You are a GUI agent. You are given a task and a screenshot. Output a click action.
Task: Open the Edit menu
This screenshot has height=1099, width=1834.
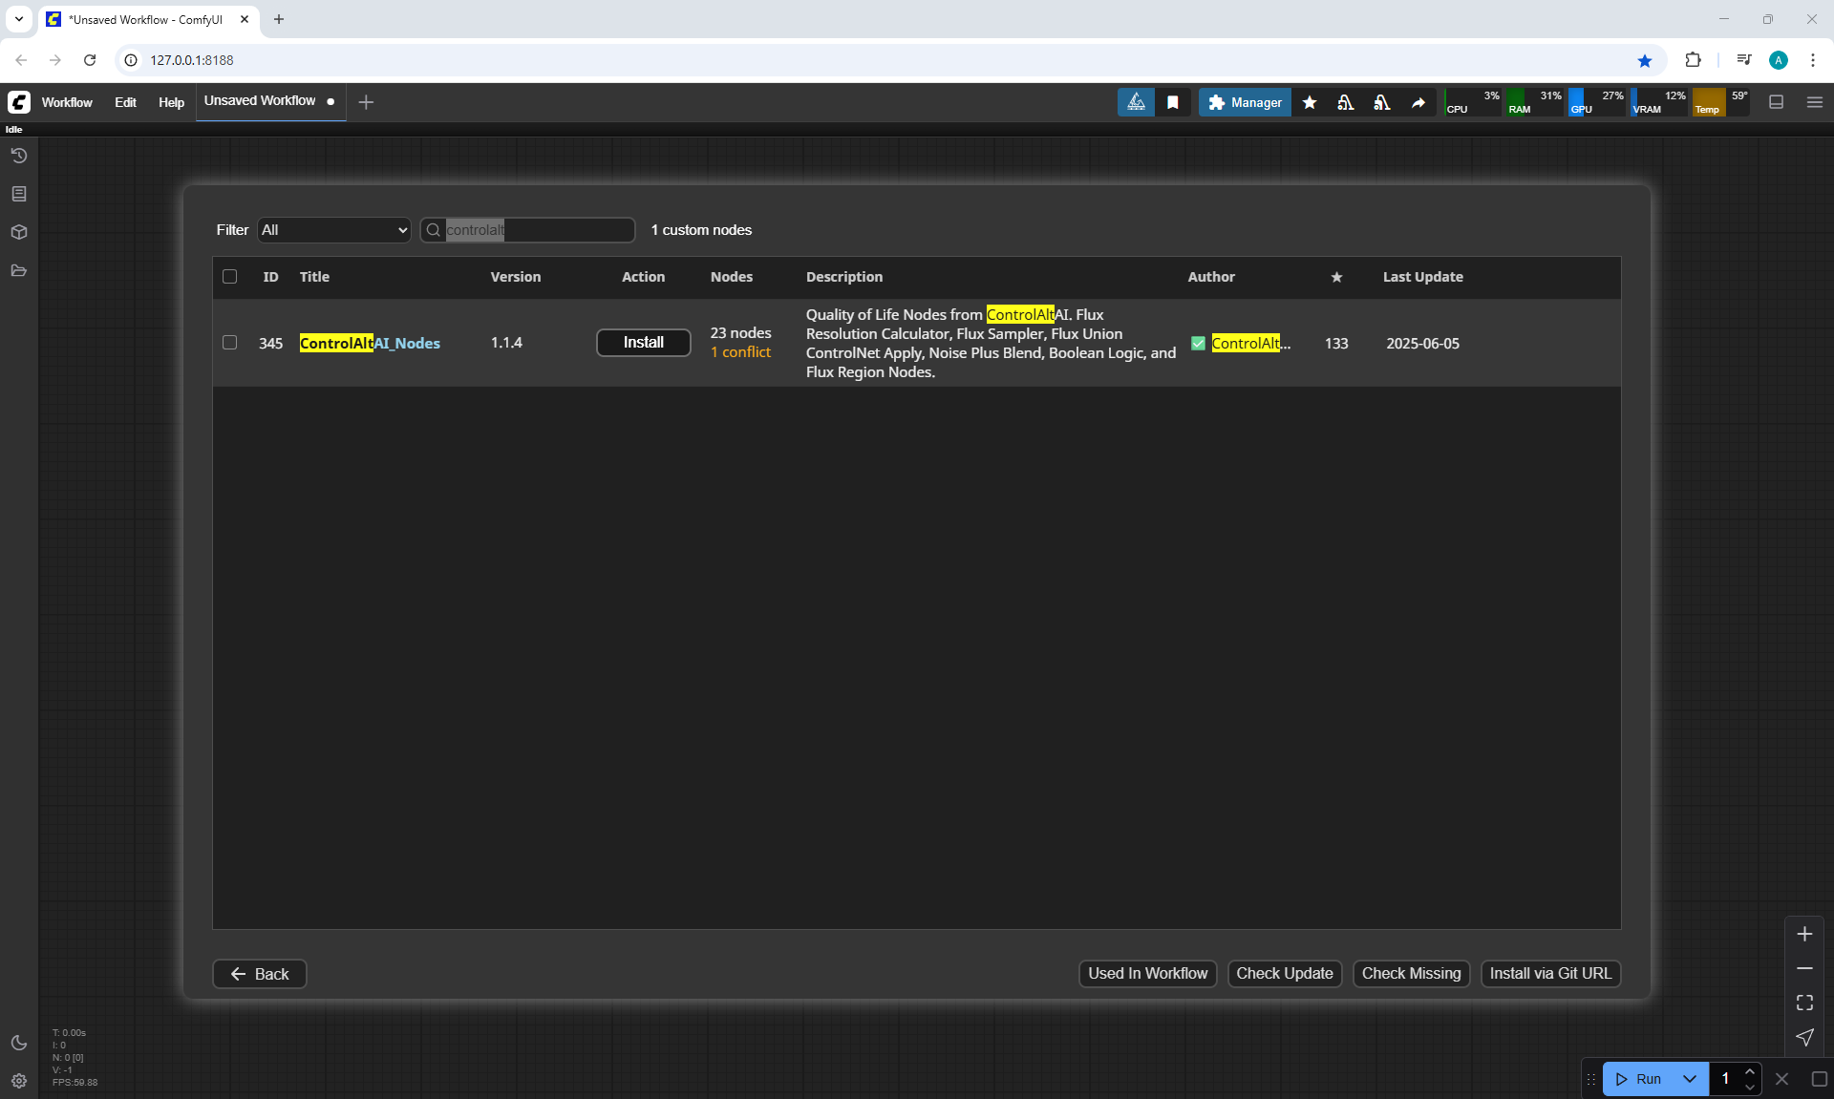(x=125, y=102)
